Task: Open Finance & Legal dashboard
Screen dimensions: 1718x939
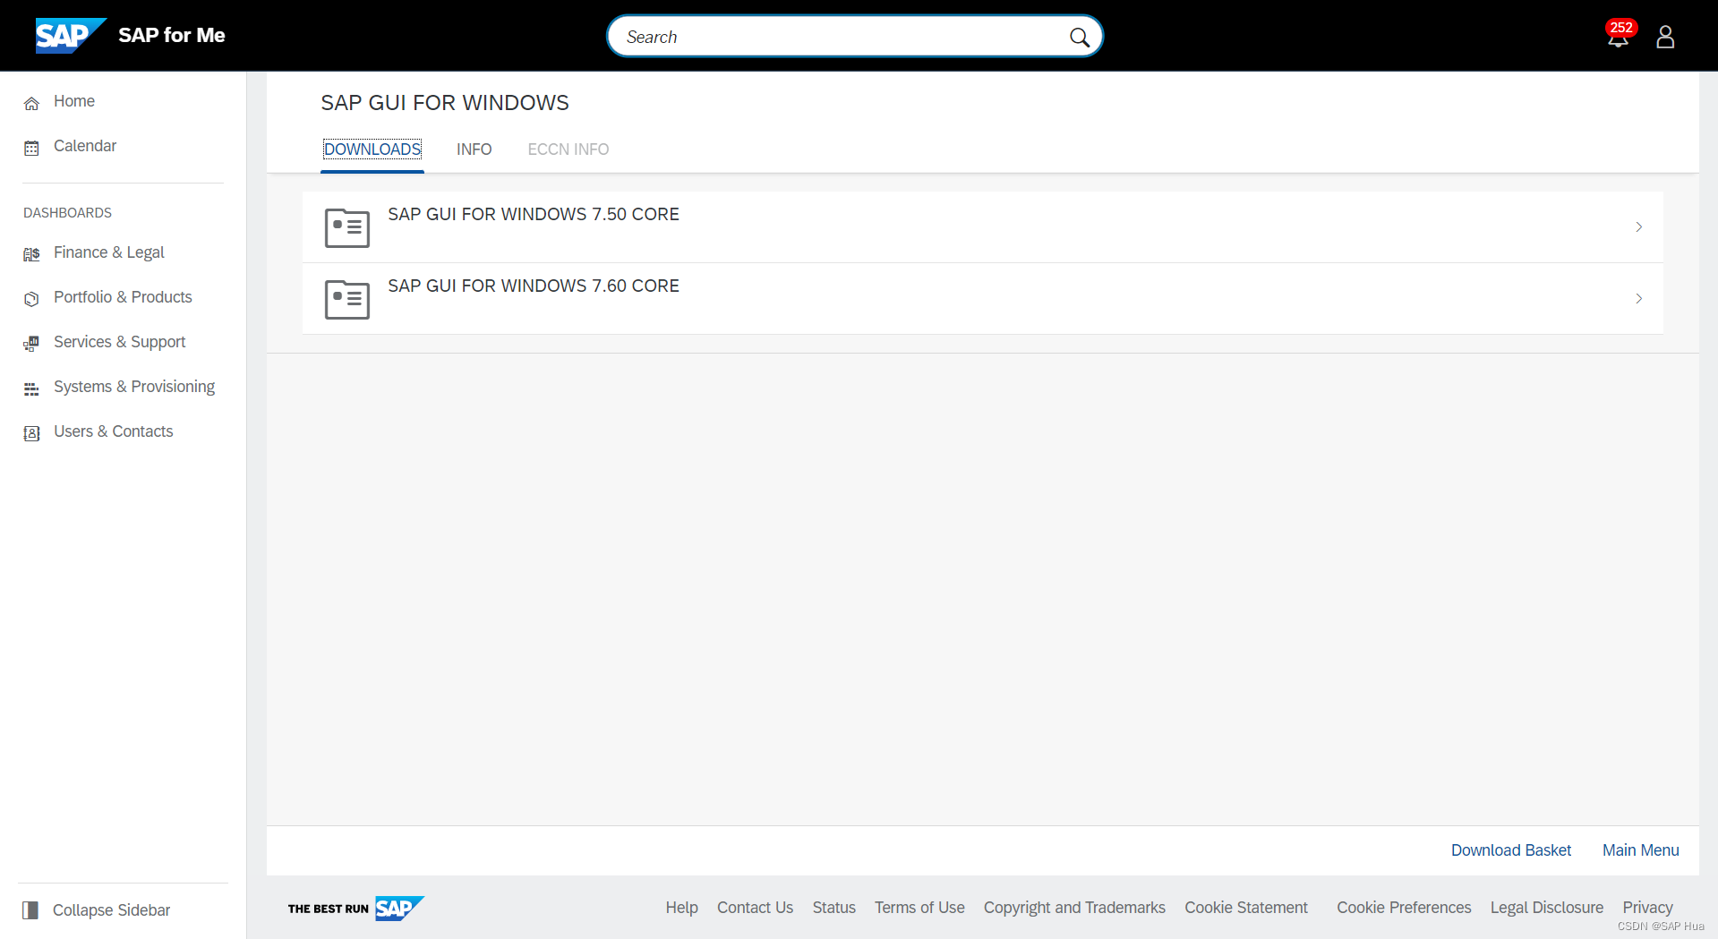Action: [x=109, y=252]
